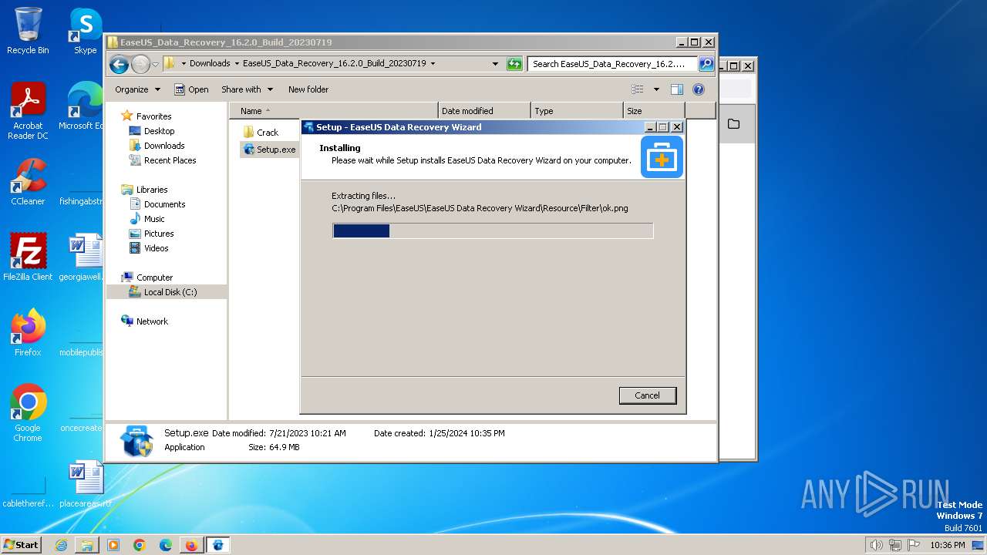Open the Recycle Bin desktop icon
The width and height of the screenshot is (987, 555).
[x=28, y=31]
